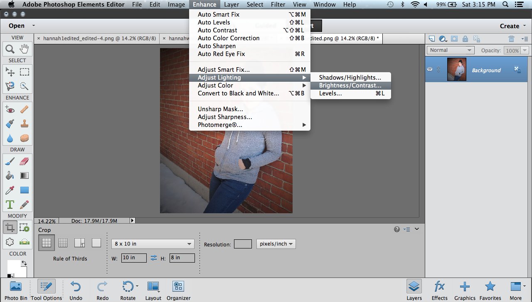Screen dimensions: 532x302
Task: Open the 8 x 10 in preset dropdown
Action: (153, 244)
